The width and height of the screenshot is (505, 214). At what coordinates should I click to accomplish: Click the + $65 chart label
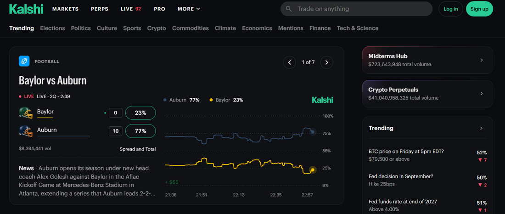pos(172,182)
